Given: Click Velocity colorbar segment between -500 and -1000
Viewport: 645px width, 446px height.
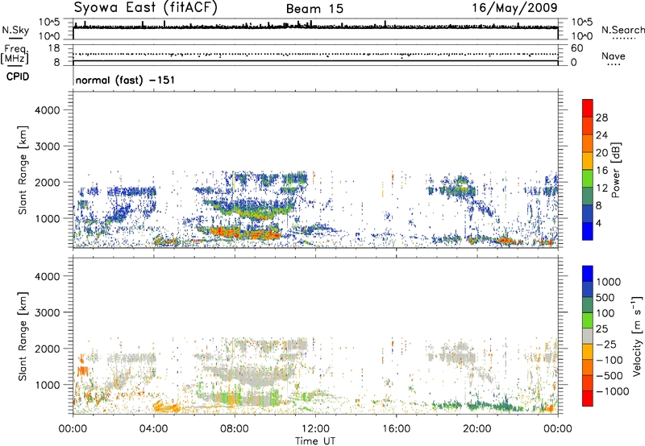Looking at the screenshot, I should (x=588, y=382).
